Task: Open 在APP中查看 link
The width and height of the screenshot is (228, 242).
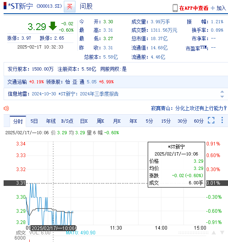Action: [x=194, y=8]
